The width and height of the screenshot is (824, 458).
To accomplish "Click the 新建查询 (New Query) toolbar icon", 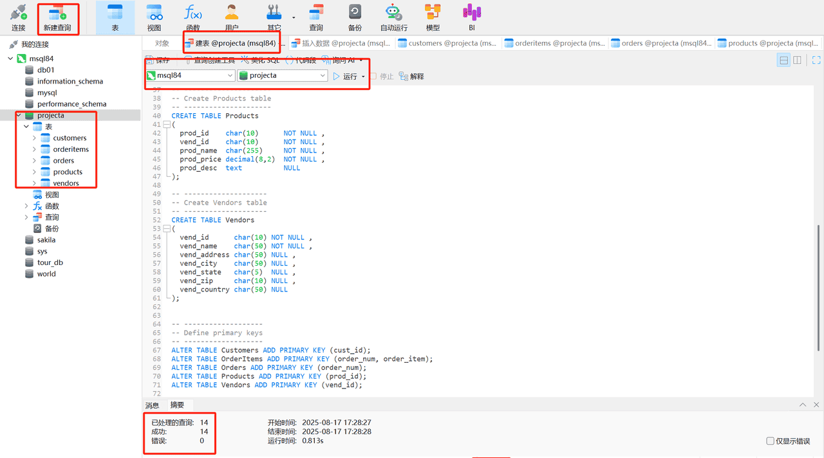I will tap(57, 18).
